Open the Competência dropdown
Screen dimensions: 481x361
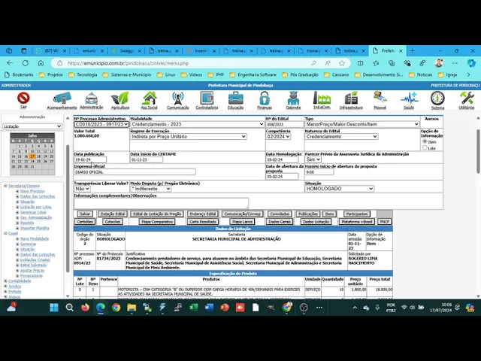tap(278, 137)
